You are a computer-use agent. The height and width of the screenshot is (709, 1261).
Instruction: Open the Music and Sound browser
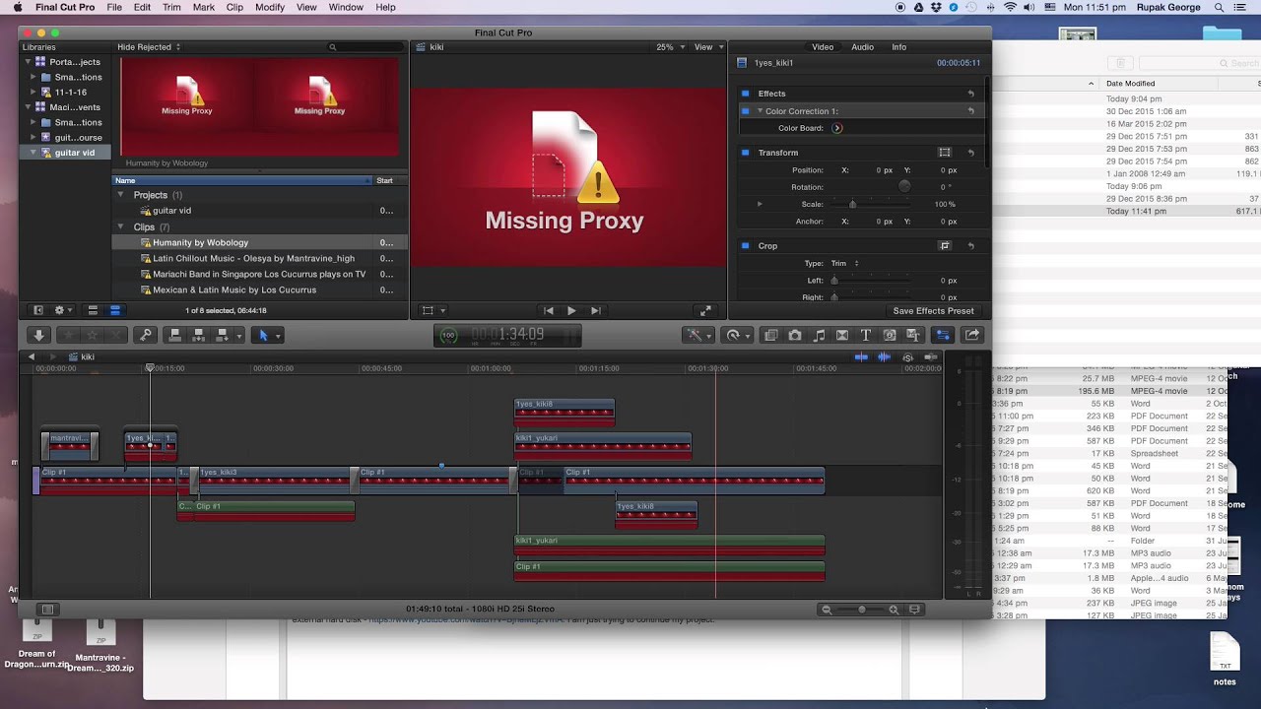(819, 335)
